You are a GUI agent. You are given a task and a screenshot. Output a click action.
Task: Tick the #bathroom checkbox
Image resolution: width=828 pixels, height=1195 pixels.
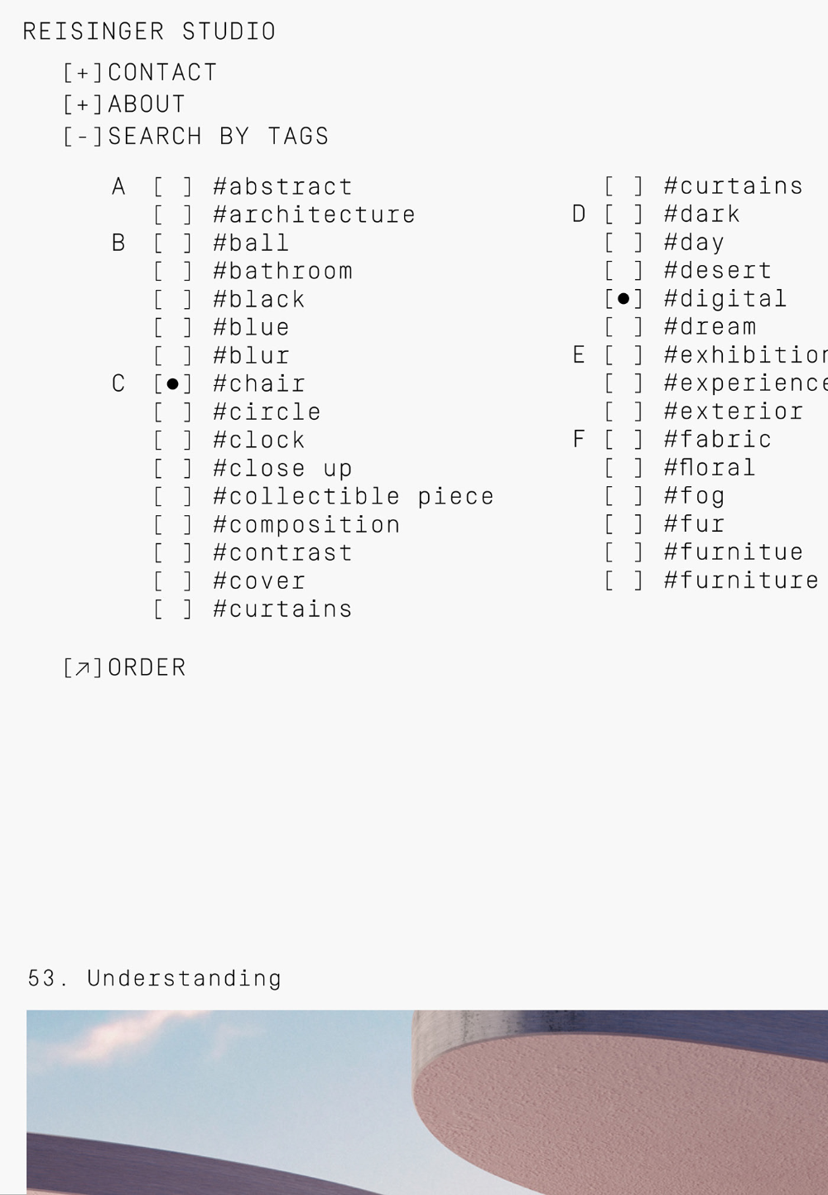(x=172, y=272)
